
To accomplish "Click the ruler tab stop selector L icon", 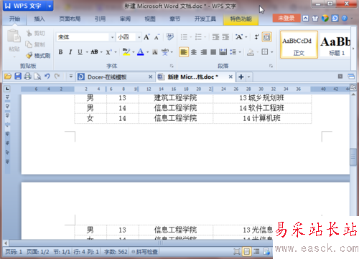I will pyautogui.click(x=7, y=89).
